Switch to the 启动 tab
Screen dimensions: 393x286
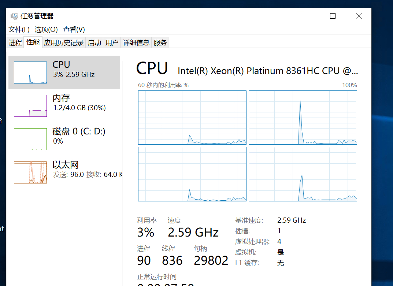[94, 43]
